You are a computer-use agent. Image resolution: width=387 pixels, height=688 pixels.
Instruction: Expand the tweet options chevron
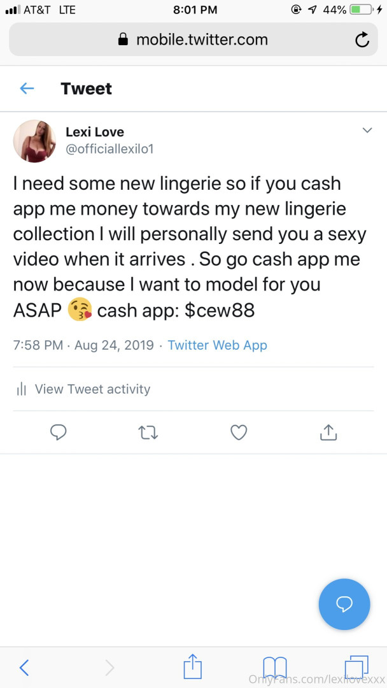coord(367,131)
